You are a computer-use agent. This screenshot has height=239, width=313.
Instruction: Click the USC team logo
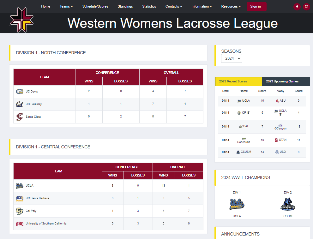click(20, 224)
